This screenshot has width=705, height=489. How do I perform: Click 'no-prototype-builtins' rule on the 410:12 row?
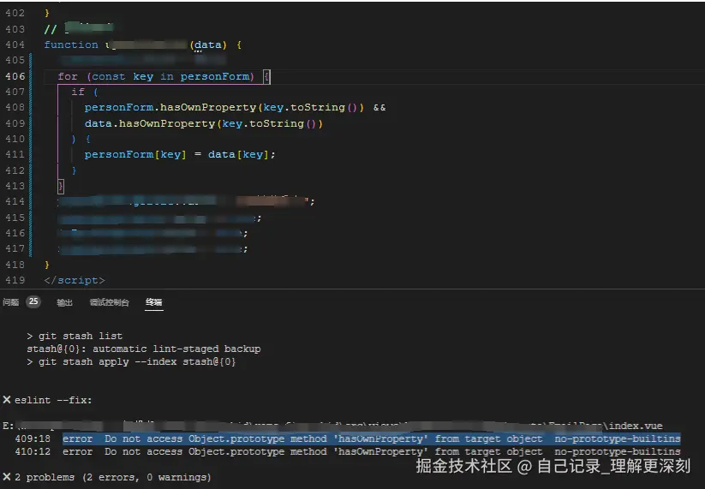click(618, 451)
